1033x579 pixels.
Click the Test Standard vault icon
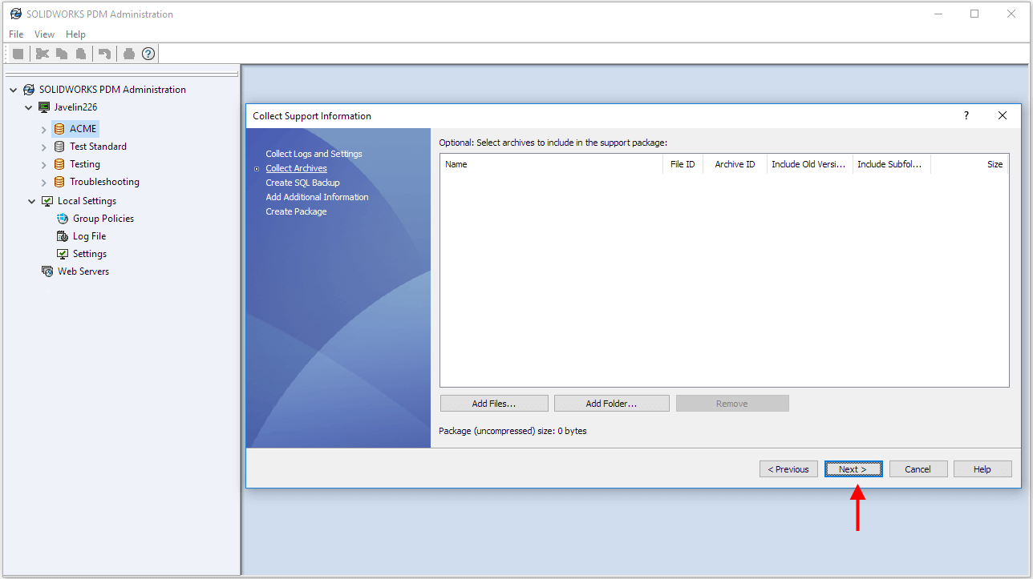(59, 147)
